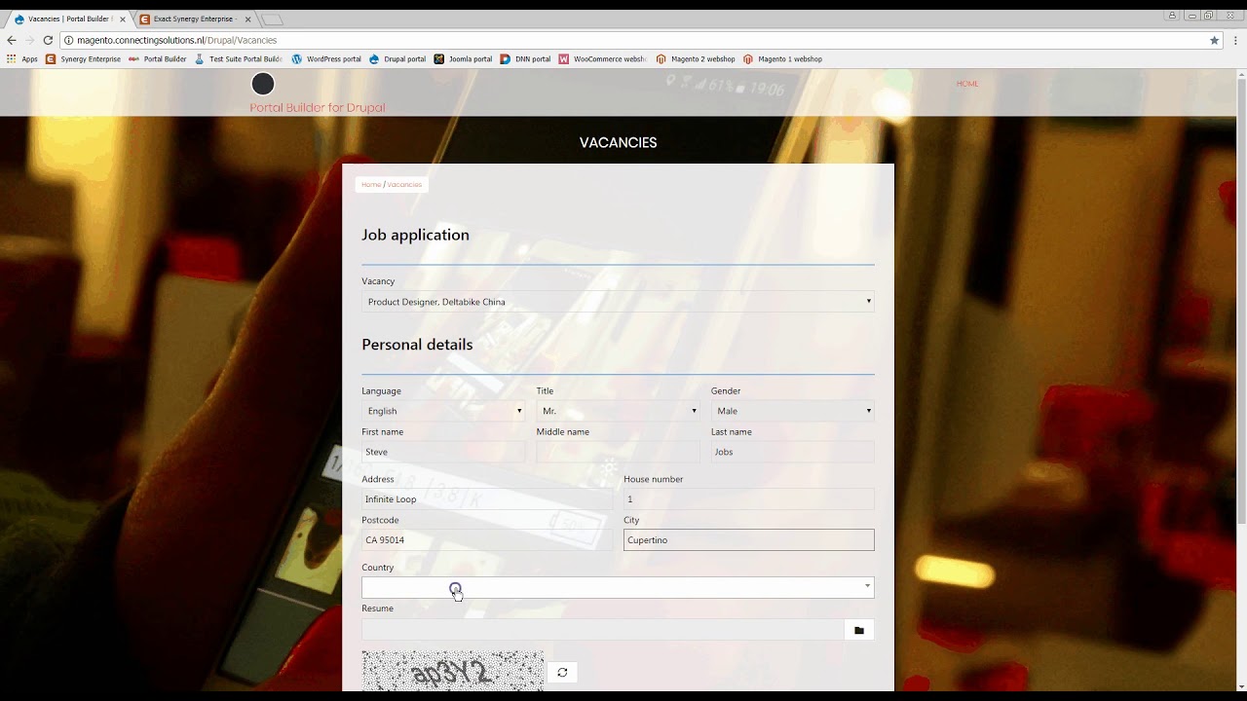Select the Vacancies Portal Builder tab
Image resolution: width=1247 pixels, height=701 pixels.
(x=68, y=19)
